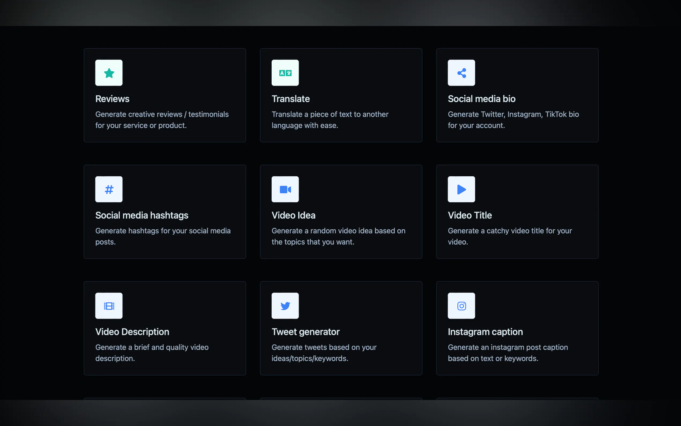Image resolution: width=681 pixels, height=426 pixels.
Task: Click the Video Idea heading
Action: 293,215
